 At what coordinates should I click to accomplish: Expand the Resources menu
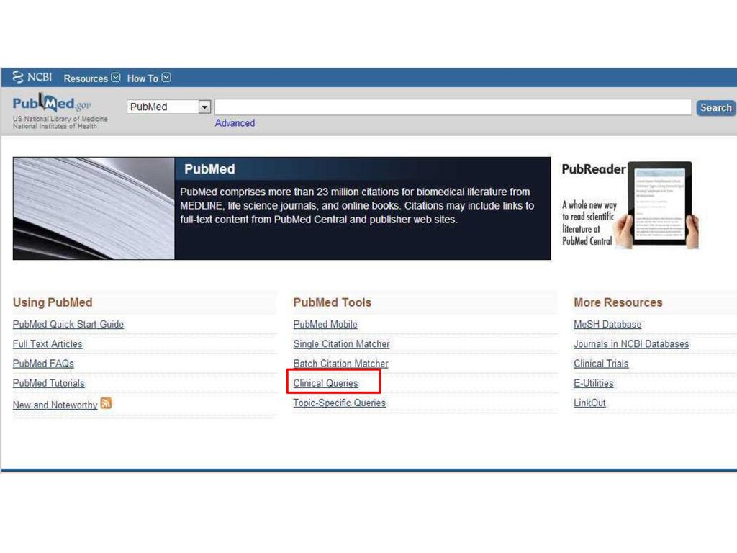[92, 78]
